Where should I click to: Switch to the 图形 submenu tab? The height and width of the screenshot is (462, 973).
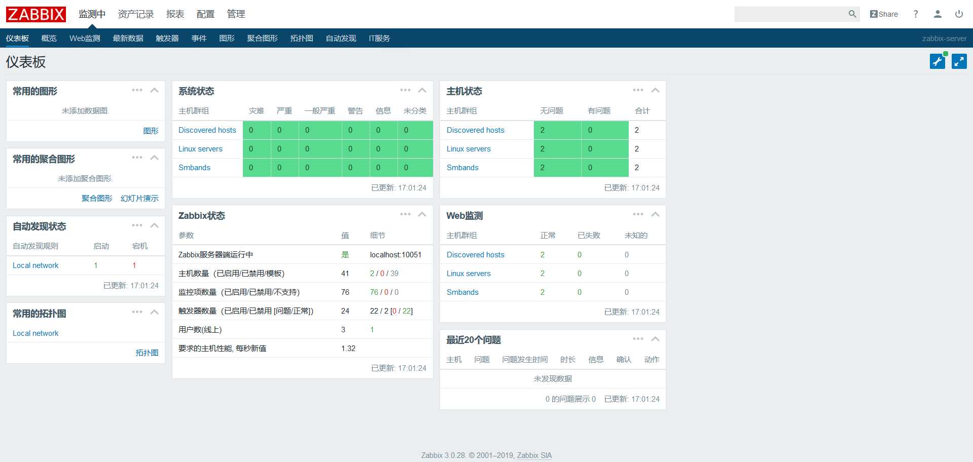[x=227, y=38]
